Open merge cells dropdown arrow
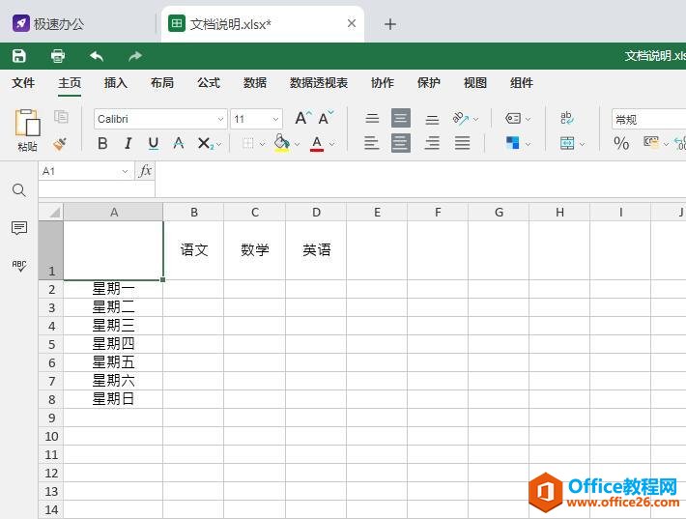The width and height of the screenshot is (686, 519). 582,144
